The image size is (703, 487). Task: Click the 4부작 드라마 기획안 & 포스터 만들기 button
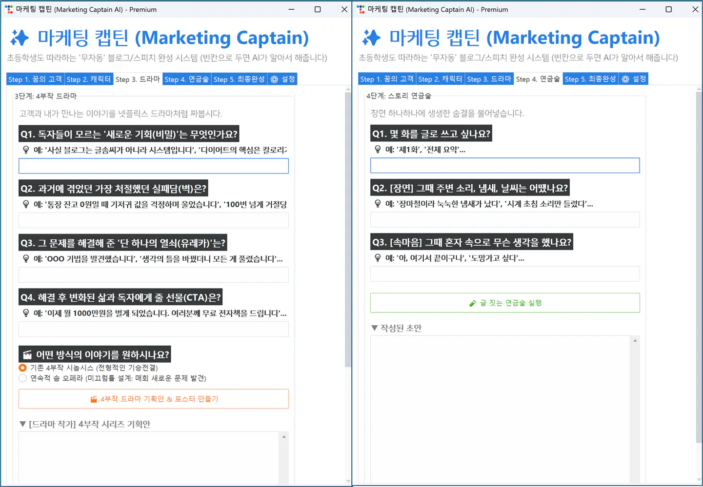click(x=154, y=399)
